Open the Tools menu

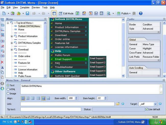45,7
